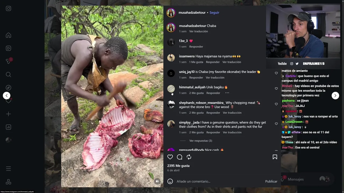Click the repost icon under the post

pyautogui.click(x=189, y=157)
